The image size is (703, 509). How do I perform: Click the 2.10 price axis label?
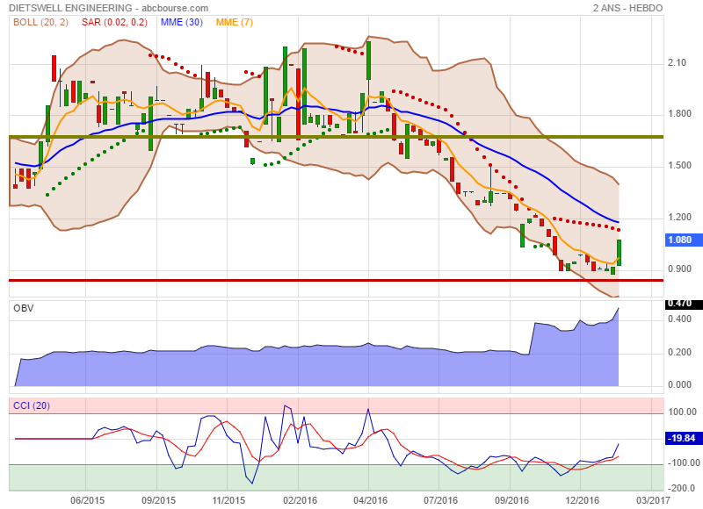point(677,62)
